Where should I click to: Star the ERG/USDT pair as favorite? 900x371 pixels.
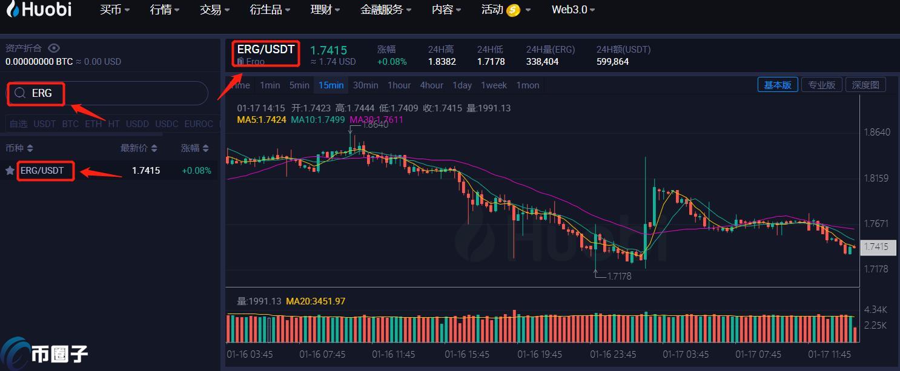tap(10, 171)
